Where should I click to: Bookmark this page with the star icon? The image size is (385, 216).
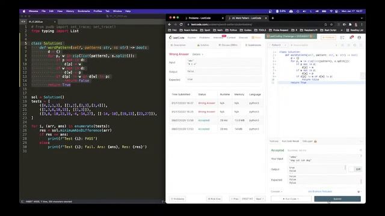(x=331, y=25)
